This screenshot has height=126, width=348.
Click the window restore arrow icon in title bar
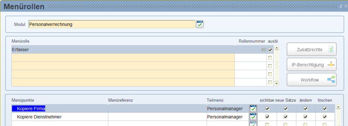click(x=341, y=6)
